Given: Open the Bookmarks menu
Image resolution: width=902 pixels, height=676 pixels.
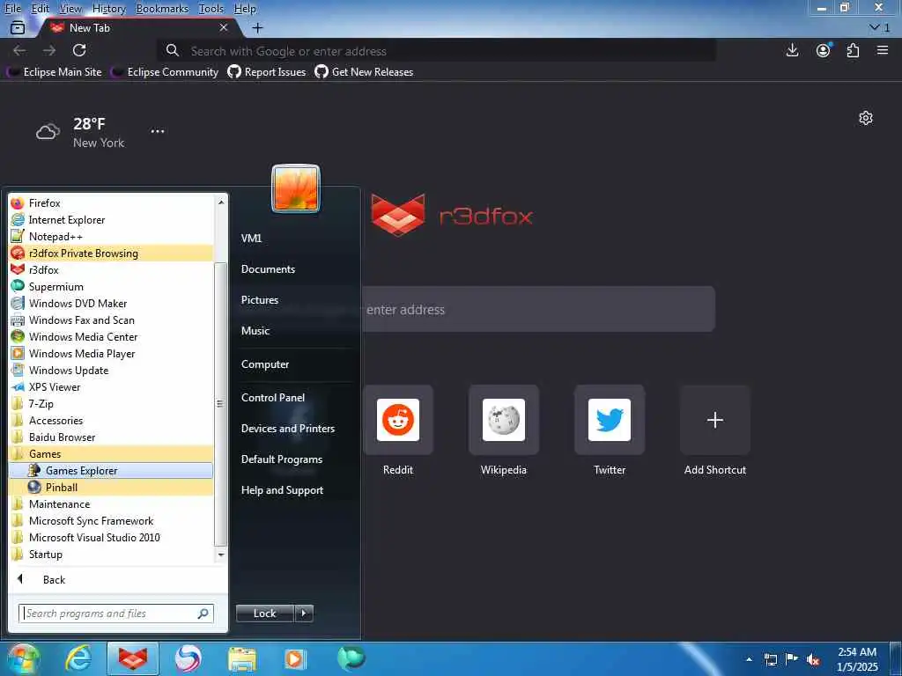Looking at the screenshot, I should [x=162, y=9].
